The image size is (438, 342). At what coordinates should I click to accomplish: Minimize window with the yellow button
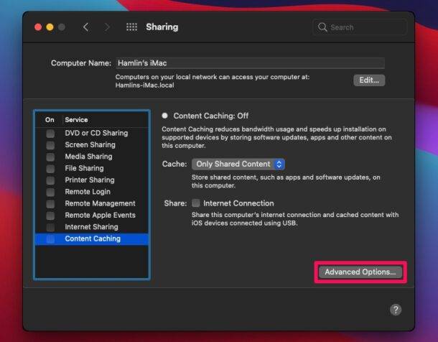[50, 27]
